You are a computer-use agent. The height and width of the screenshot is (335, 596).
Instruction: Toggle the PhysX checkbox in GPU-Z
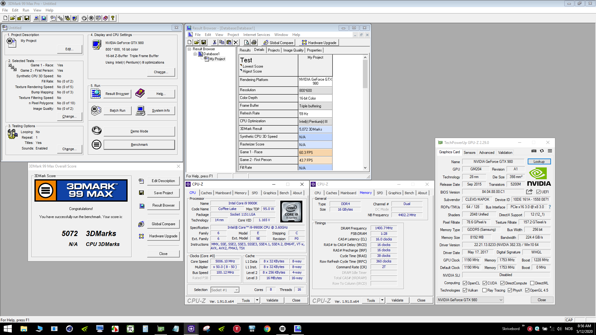(x=510, y=290)
